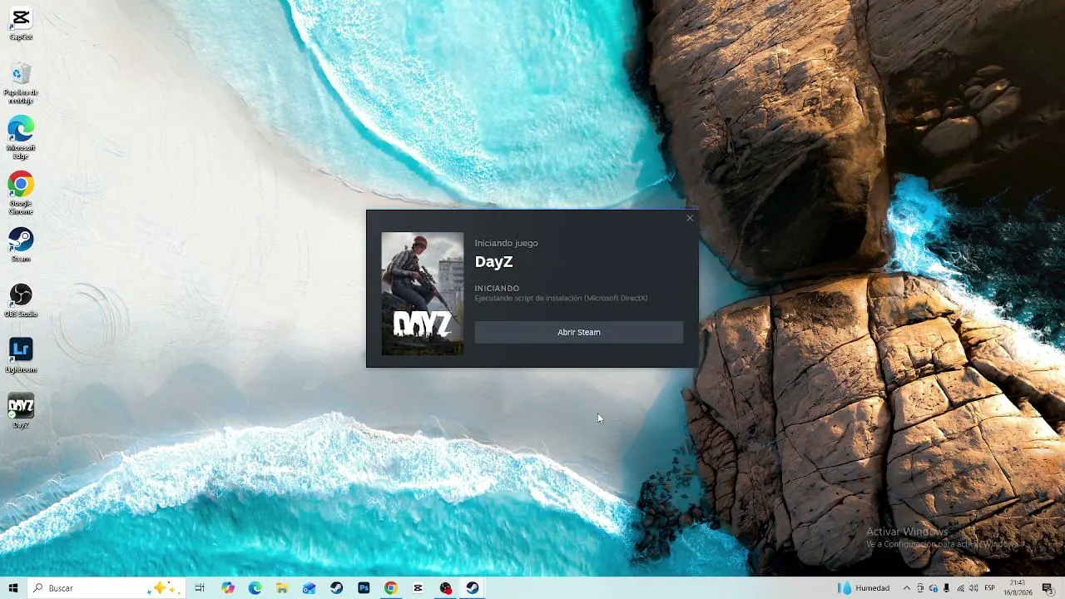Select the Lightroom desktop shortcut
The width and height of the screenshot is (1065, 599).
pos(21,356)
